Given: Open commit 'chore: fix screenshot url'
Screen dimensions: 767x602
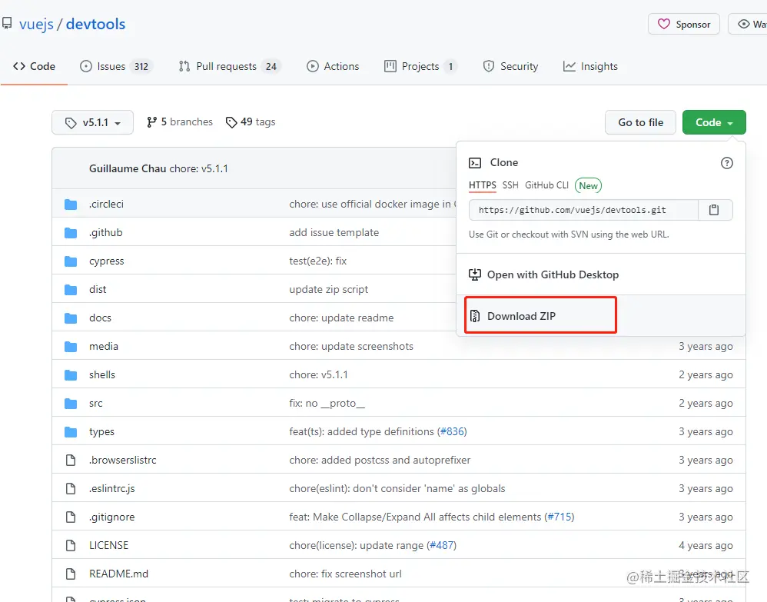Looking at the screenshot, I should pyautogui.click(x=345, y=574).
